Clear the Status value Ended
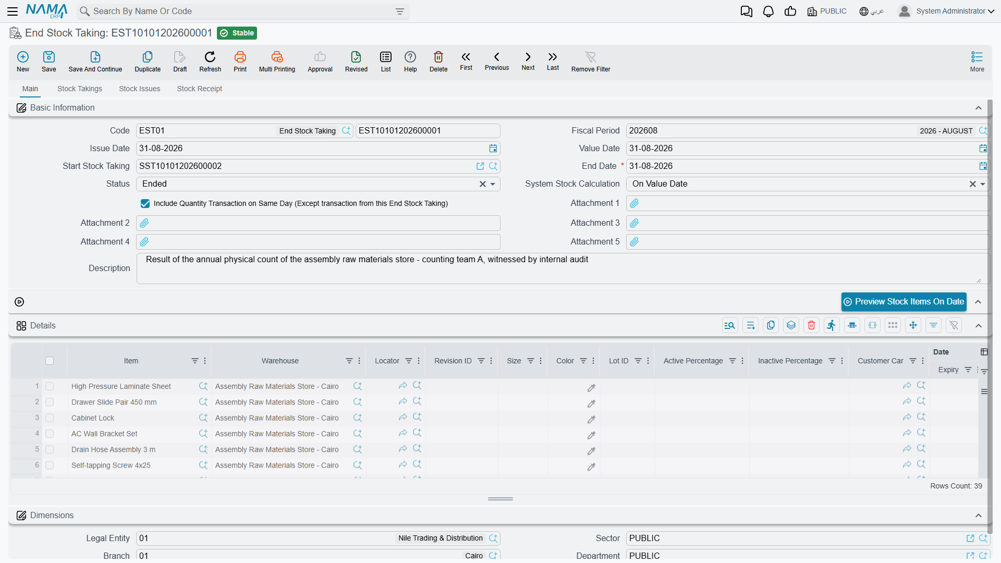This screenshot has width=1001, height=563. pos(483,184)
